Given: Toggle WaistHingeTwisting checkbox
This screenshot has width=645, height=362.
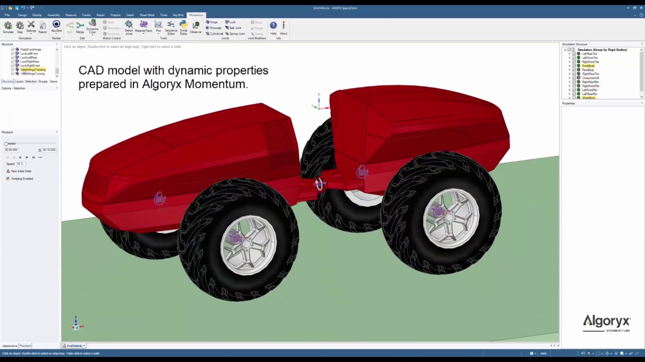Looking at the screenshot, I should (13, 70).
